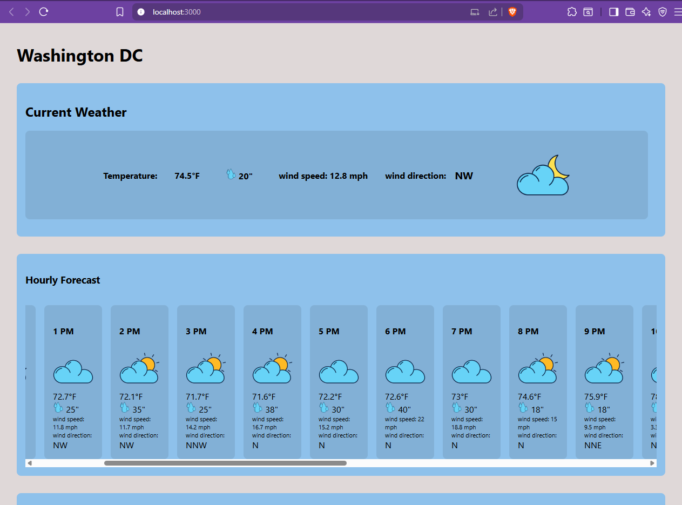This screenshot has height=505, width=682.
Task: Click the 2 PM partly sunny icon
Action: pos(139,369)
